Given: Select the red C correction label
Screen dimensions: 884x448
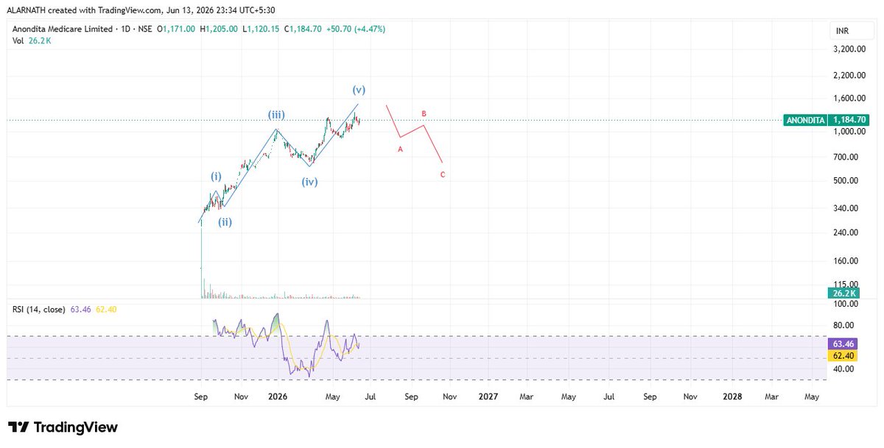Looking at the screenshot, I should point(442,174).
